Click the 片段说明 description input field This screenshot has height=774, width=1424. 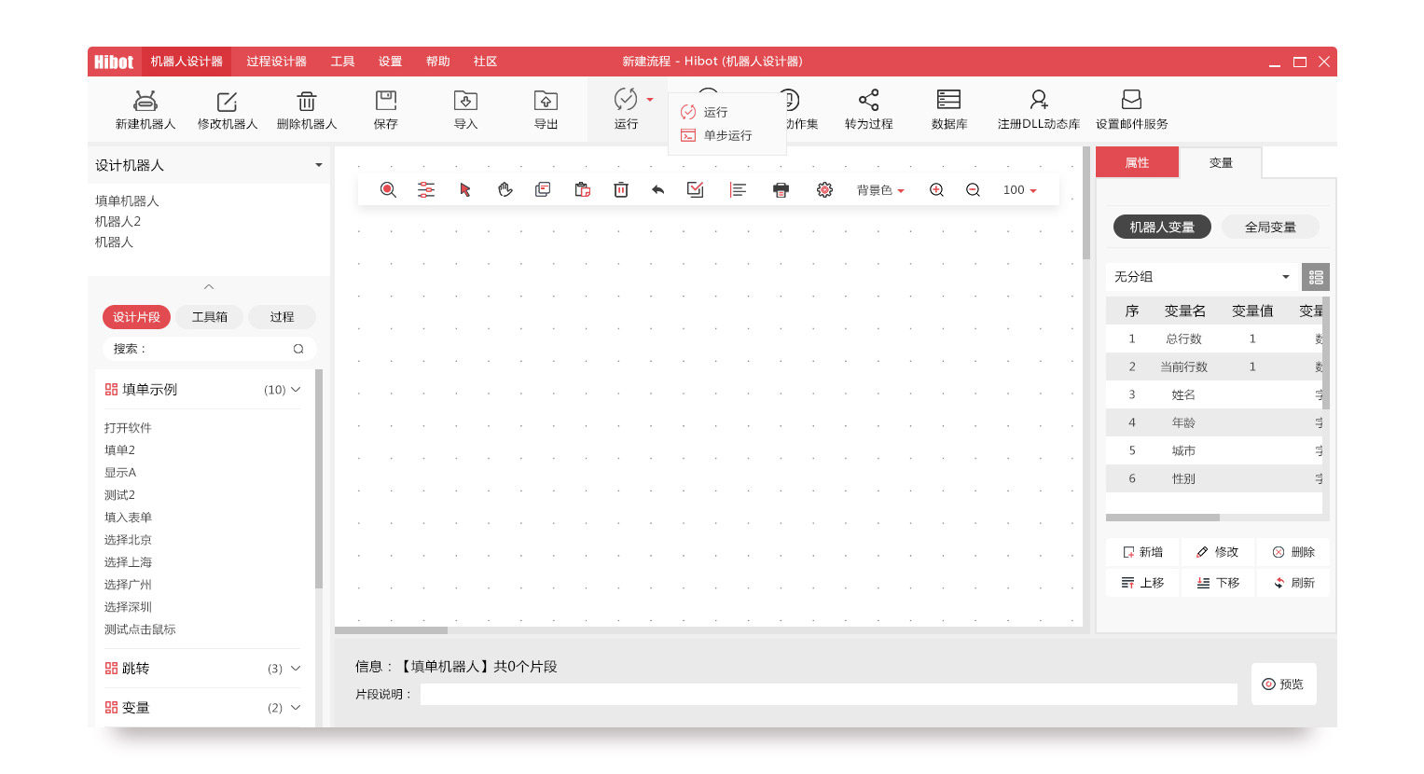tap(828, 695)
